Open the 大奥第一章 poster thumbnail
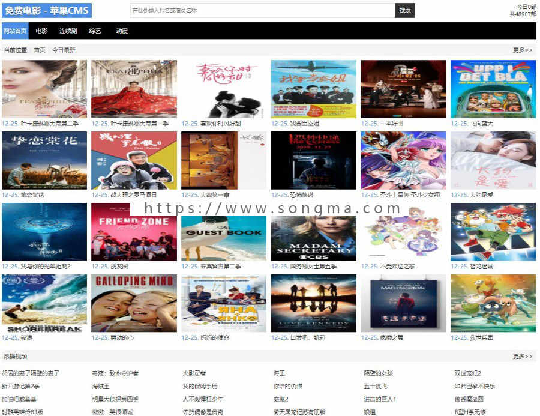The image size is (540, 416). [224, 161]
